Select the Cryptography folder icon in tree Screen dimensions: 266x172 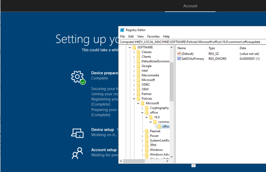[147, 108]
